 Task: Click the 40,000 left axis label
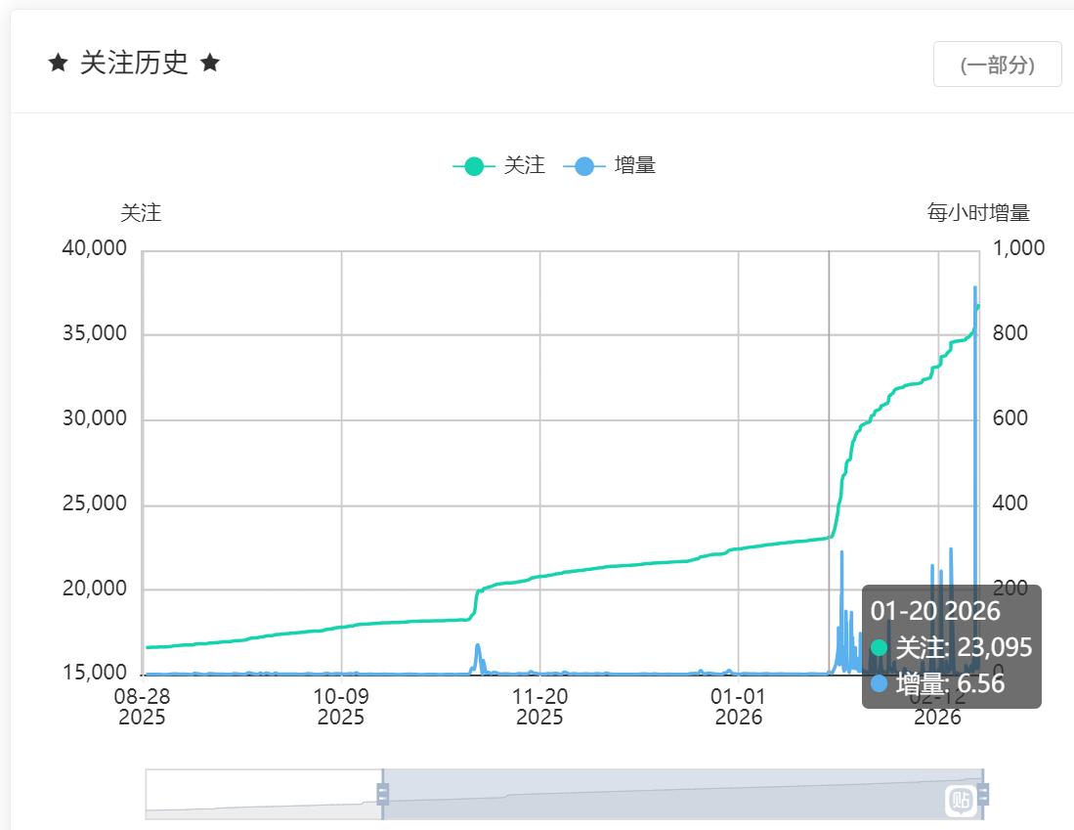(x=95, y=248)
